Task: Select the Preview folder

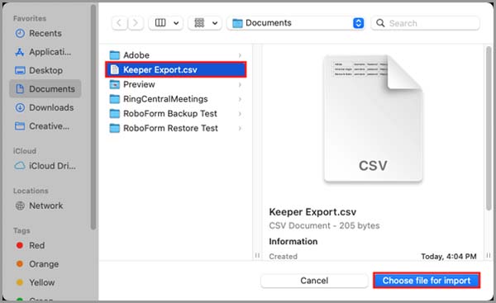Action: [176, 84]
